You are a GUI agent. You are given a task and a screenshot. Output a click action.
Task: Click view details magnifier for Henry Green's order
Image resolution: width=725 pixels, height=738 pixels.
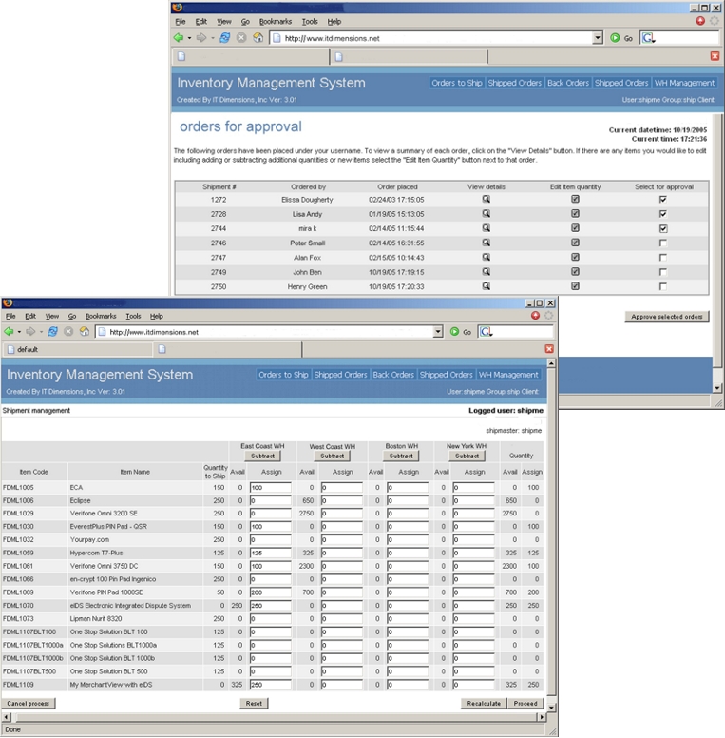[486, 286]
